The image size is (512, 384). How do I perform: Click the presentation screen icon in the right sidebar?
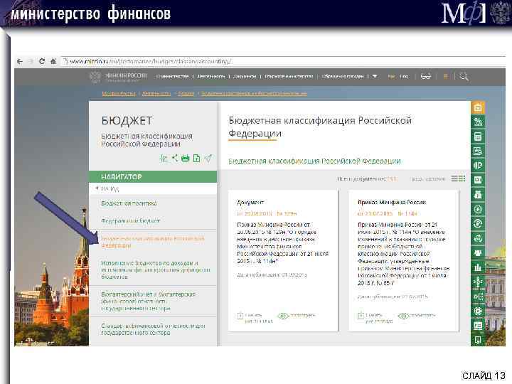478,326
